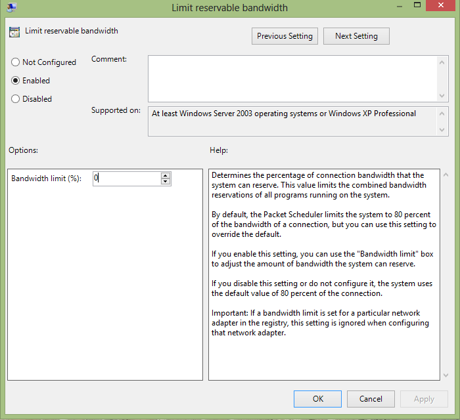
Task: Click the help paragraph starting 'If you enable this setting'
Action: [x=323, y=259]
